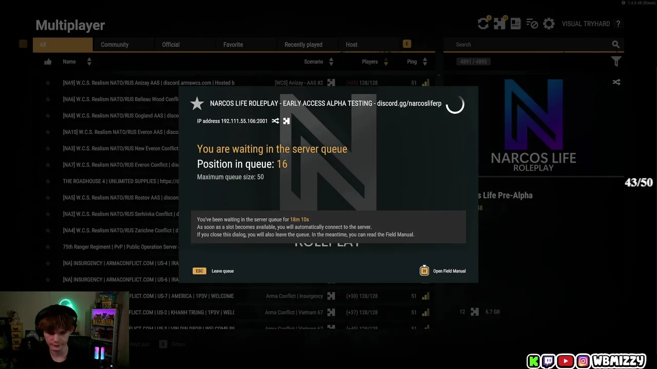The width and height of the screenshot is (657, 369).
Task: Toggle favorite star for NA6 Belleau Wood server
Action: (x=48, y=99)
